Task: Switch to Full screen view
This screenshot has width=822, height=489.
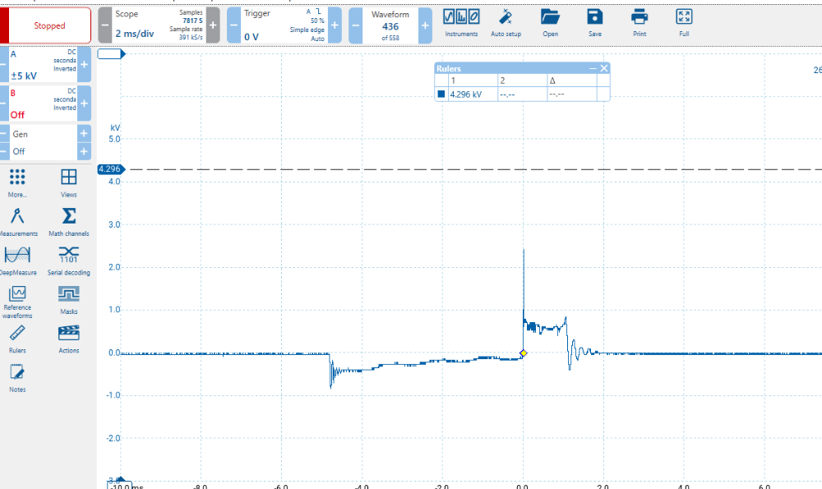Action: (x=684, y=23)
